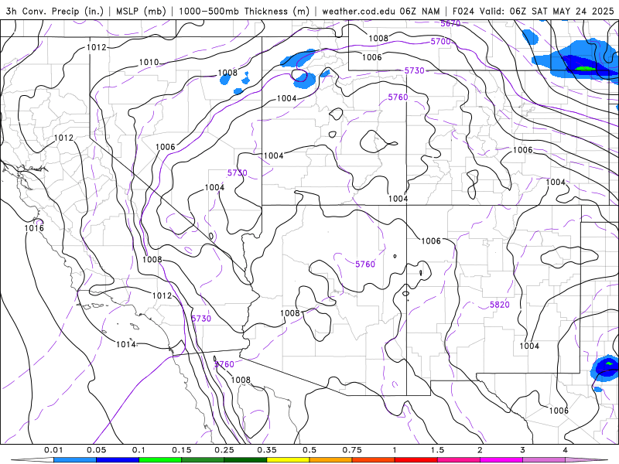Click the '0.15' legend value
619x464 pixels.
182,450
